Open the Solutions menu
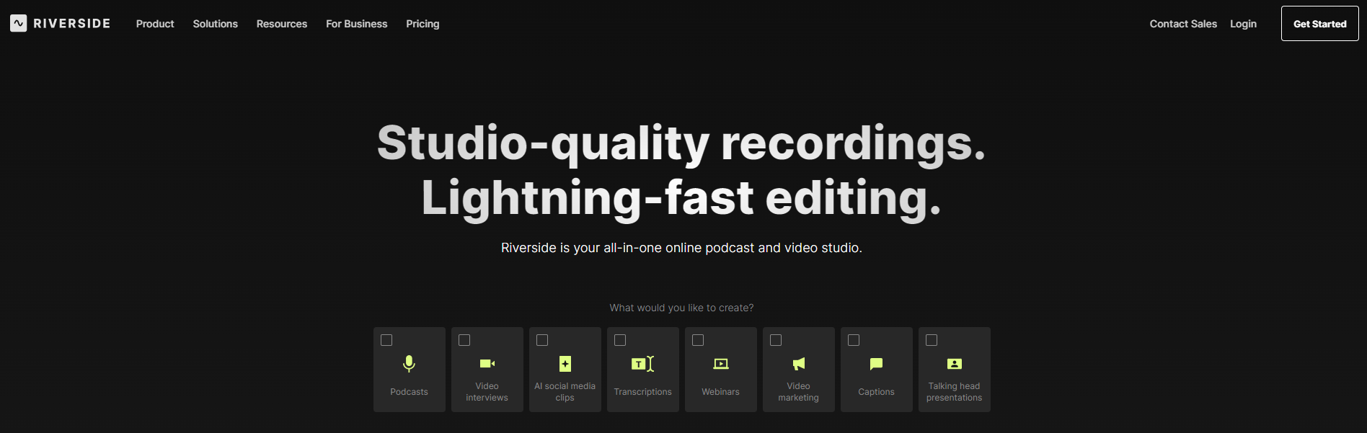 click(x=216, y=24)
